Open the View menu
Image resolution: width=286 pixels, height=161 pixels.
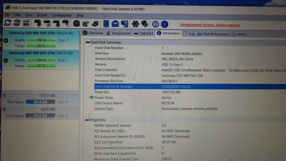29,15
